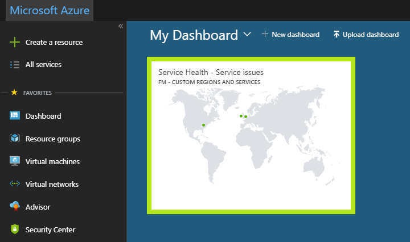Image resolution: width=410 pixels, height=242 pixels.
Task: Click the My Dashboard title
Action: coord(194,35)
